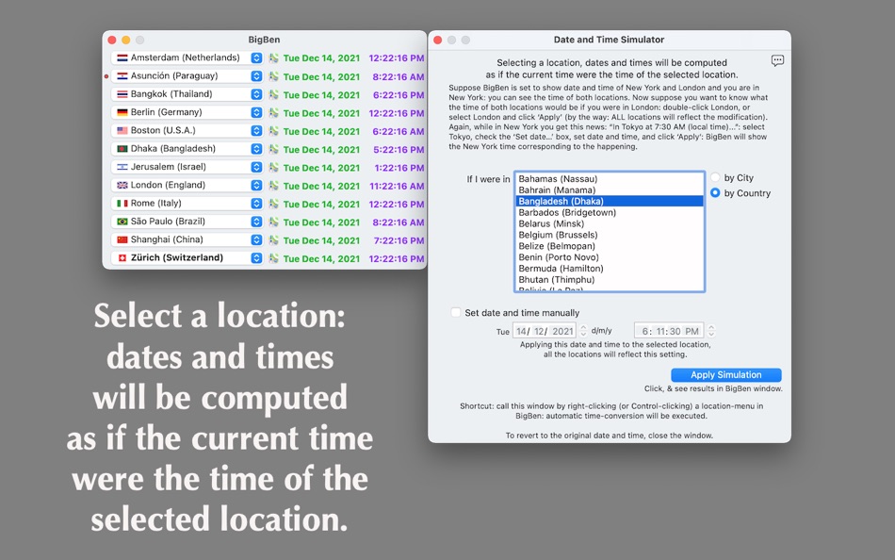Click the China flag icon

click(122, 239)
